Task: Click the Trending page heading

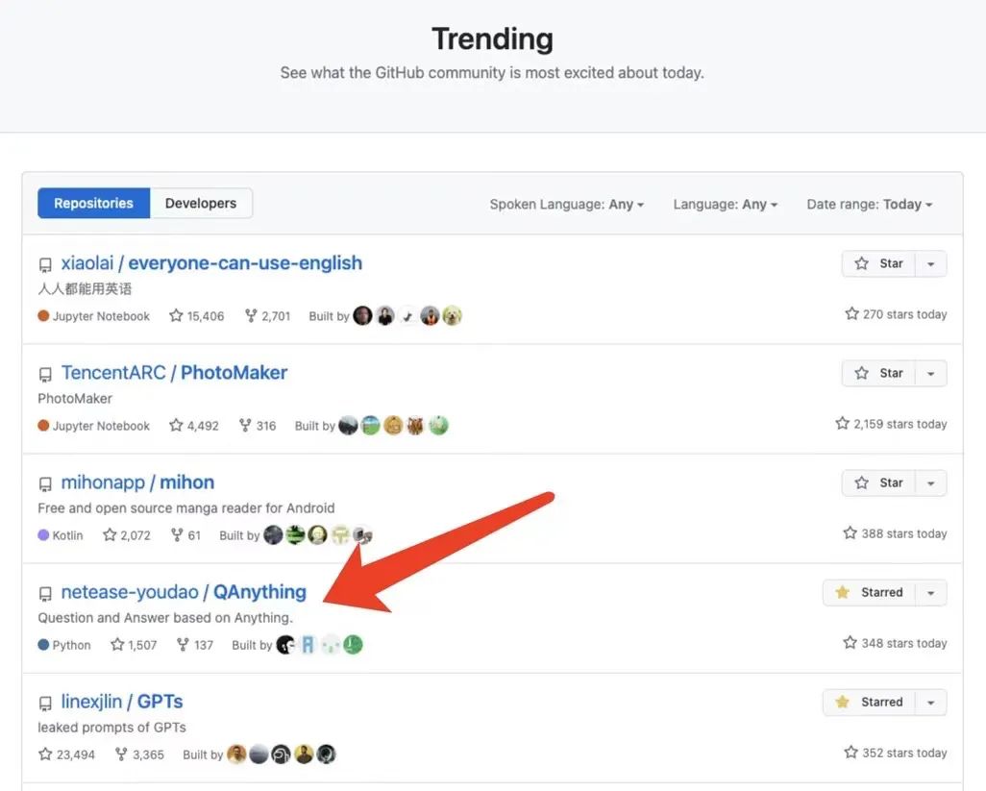Action: pyautogui.click(x=492, y=39)
